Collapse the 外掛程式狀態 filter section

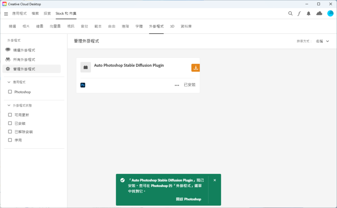tap(9, 105)
